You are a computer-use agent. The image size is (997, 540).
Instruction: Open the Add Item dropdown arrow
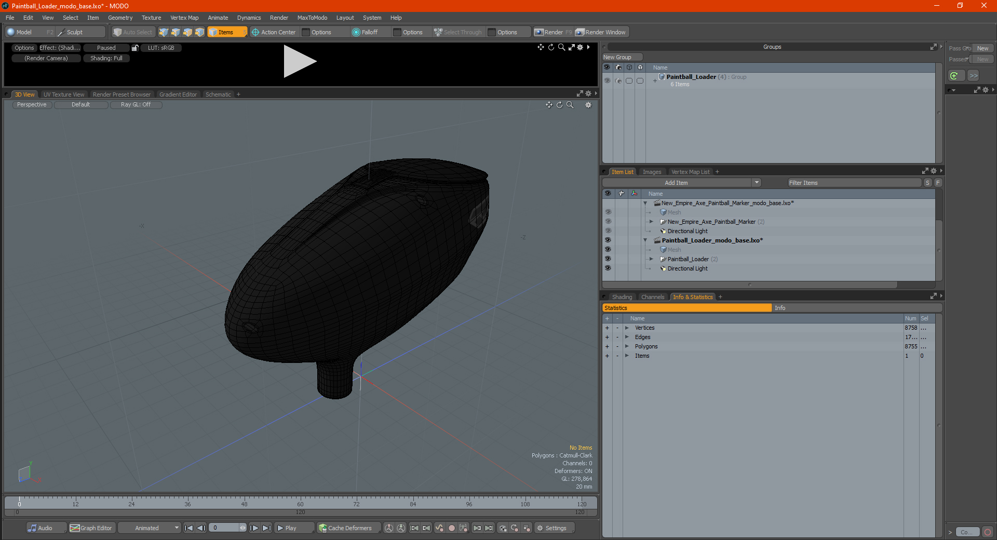[757, 183]
